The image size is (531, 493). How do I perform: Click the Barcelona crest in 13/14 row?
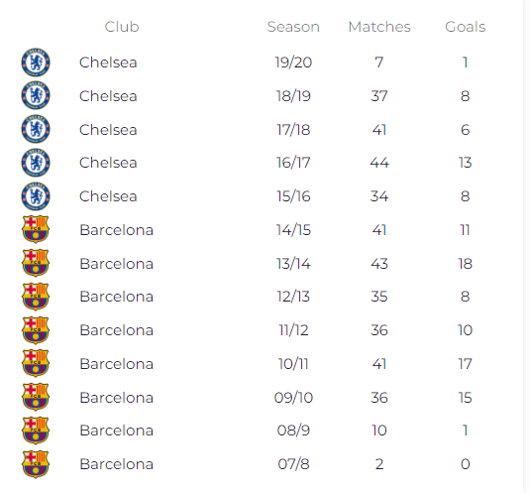click(x=36, y=263)
